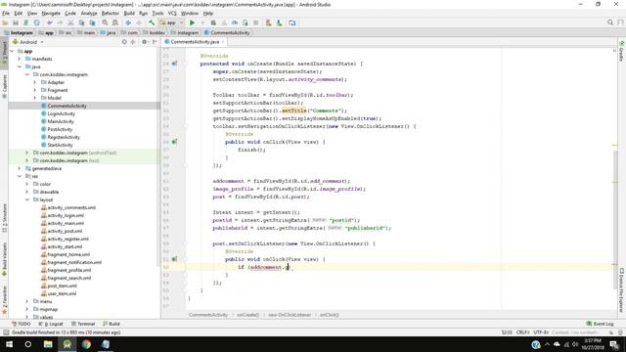The height and width of the screenshot is (352, 626).
Task: Click the Navigate Back toolbar icon
Action: (x=128, y=22)
